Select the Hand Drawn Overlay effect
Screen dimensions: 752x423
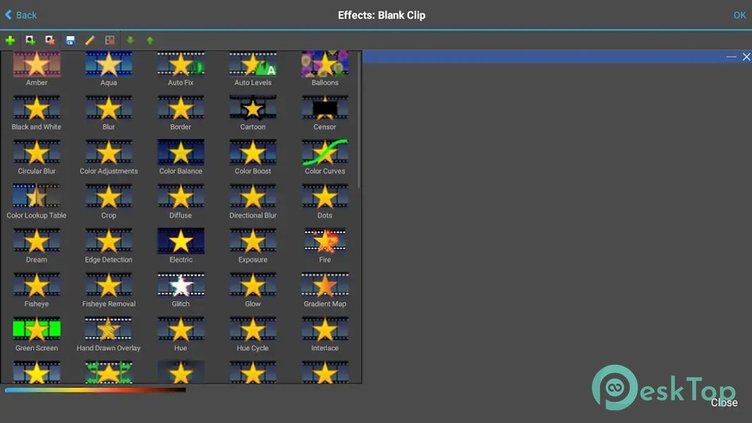click(109, 334)
